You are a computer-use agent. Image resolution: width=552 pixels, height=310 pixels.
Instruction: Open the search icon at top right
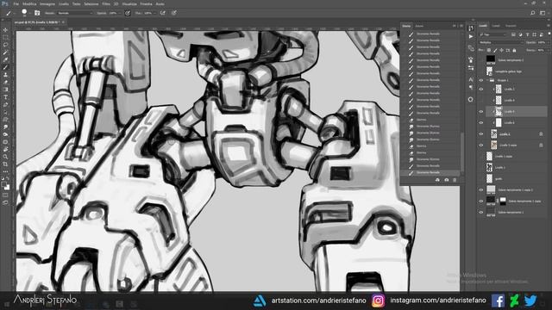click(533, 13)
